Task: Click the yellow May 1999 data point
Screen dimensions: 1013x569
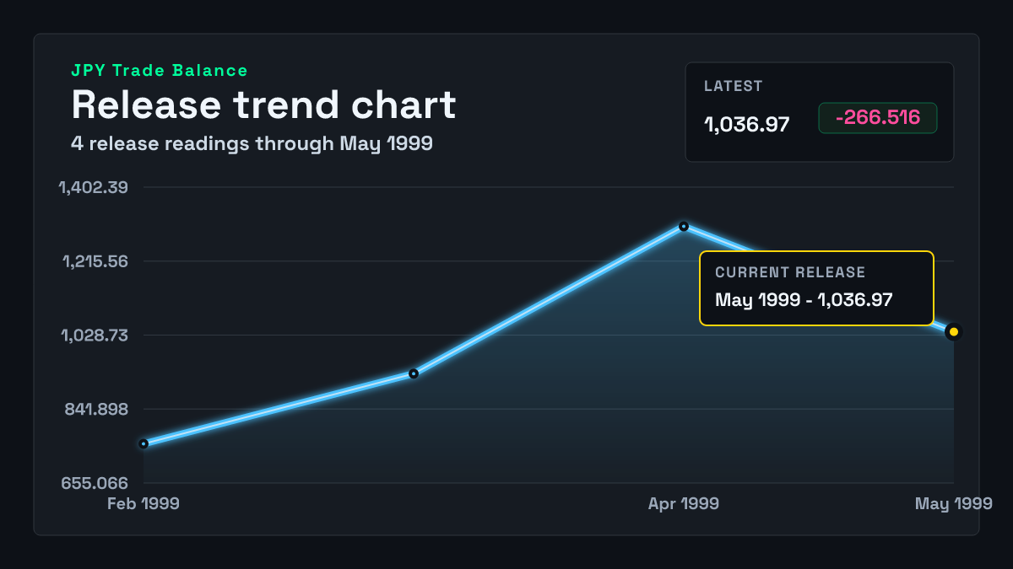Action: pos(954,332)
